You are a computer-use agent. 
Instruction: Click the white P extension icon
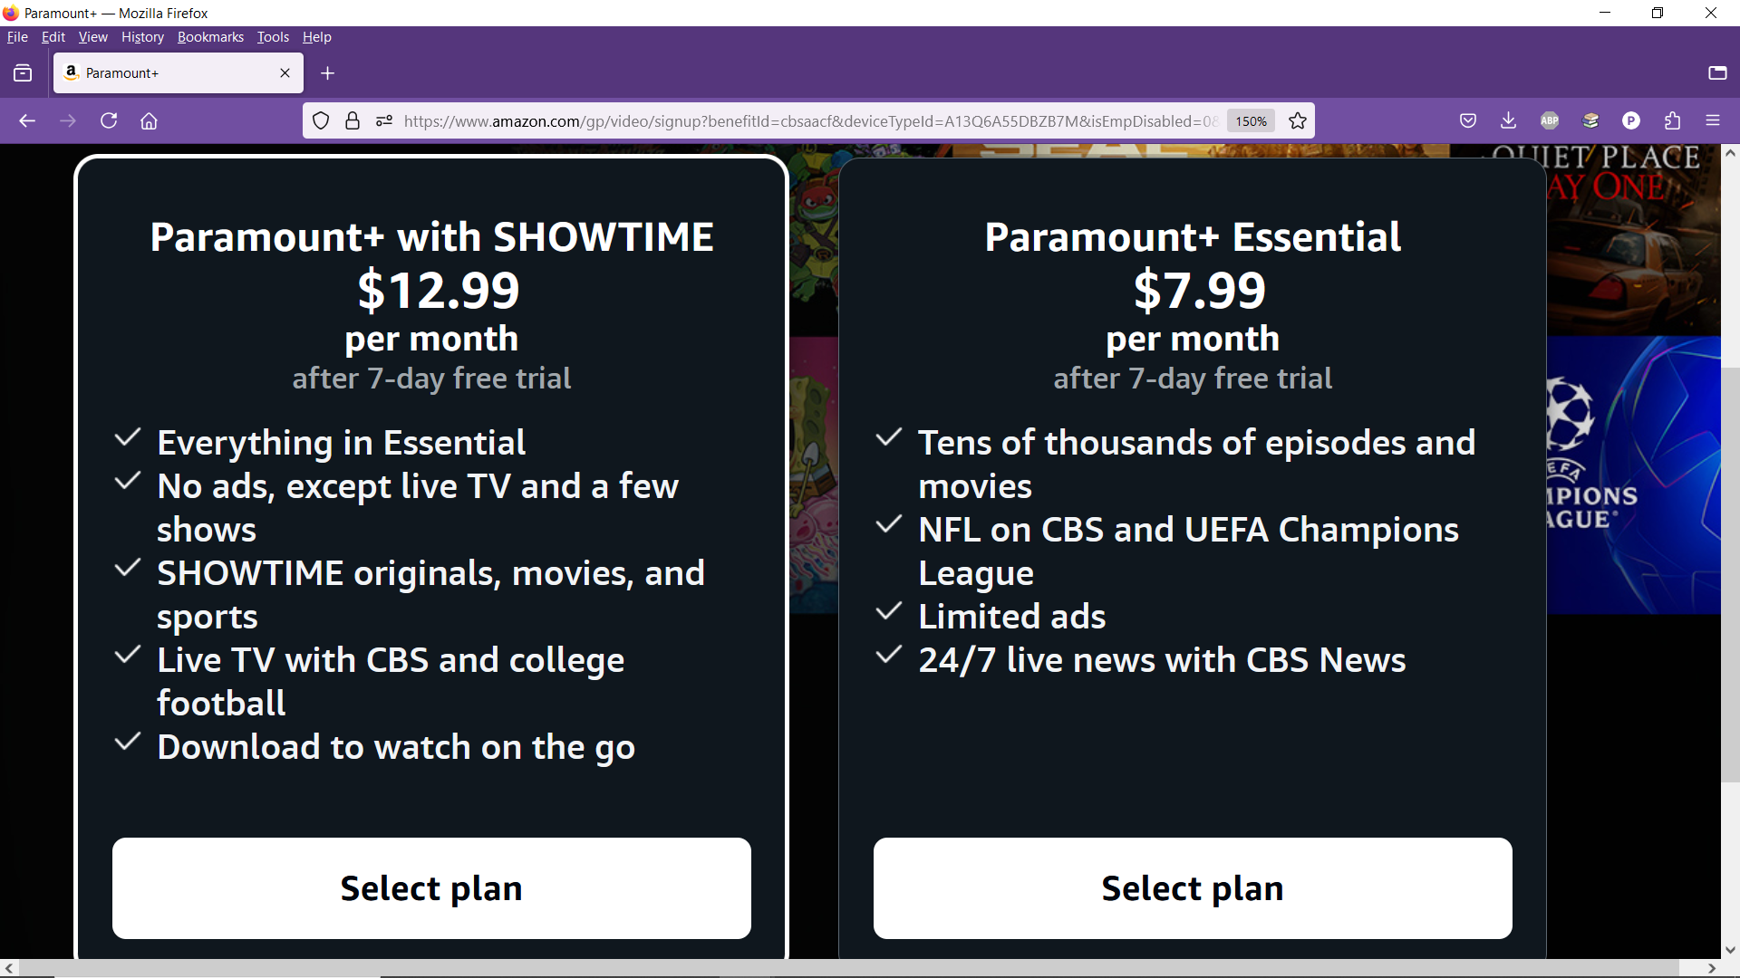click(1631, 120)
